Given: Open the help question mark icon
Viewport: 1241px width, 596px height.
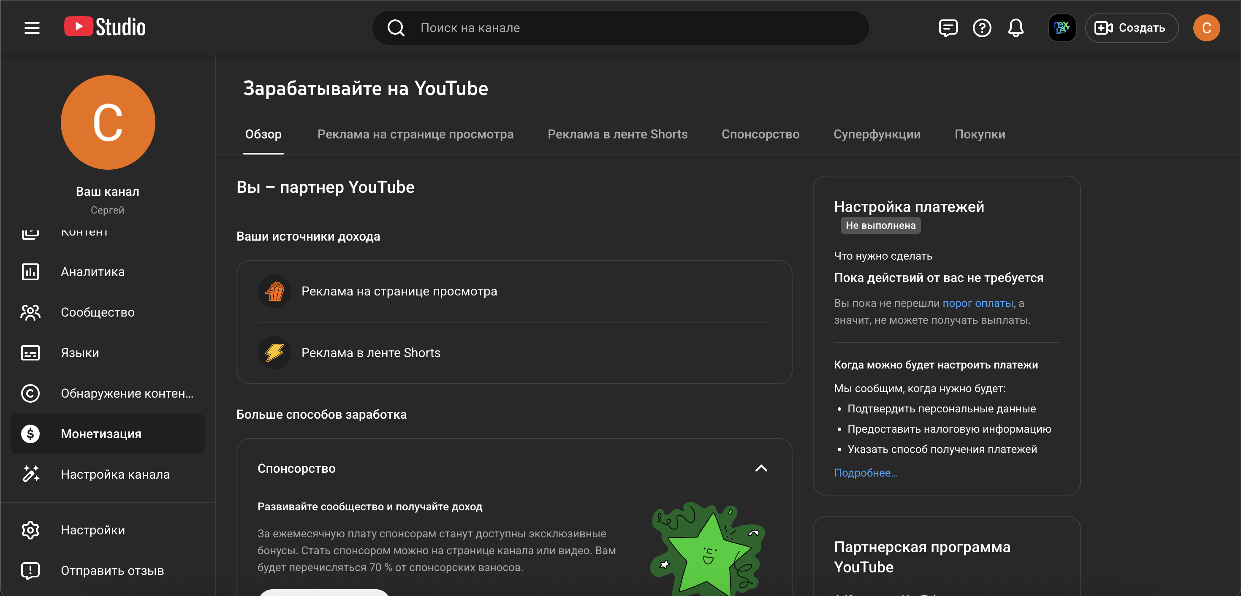Looking at the screenshot, I should 981,28.
